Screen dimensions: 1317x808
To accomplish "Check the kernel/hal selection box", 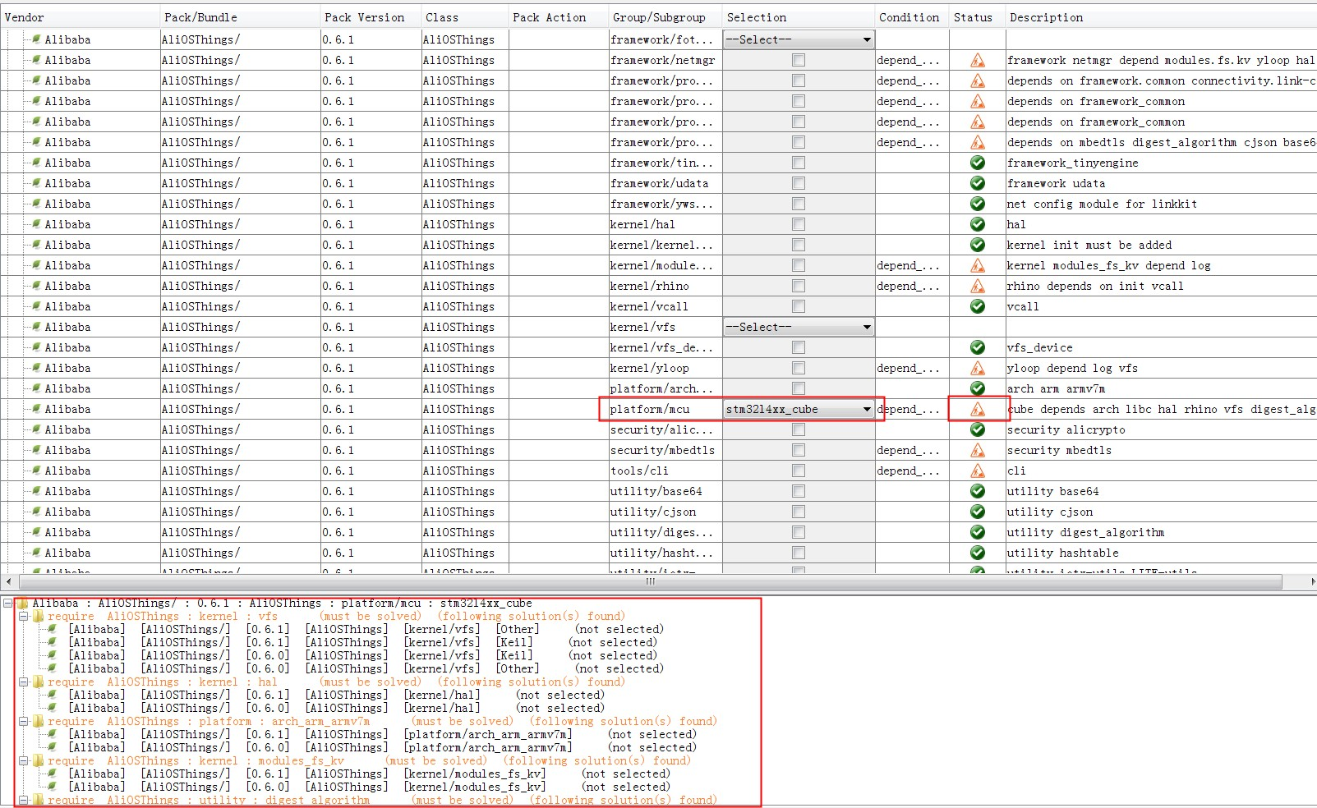I will [x=799, y=224].
